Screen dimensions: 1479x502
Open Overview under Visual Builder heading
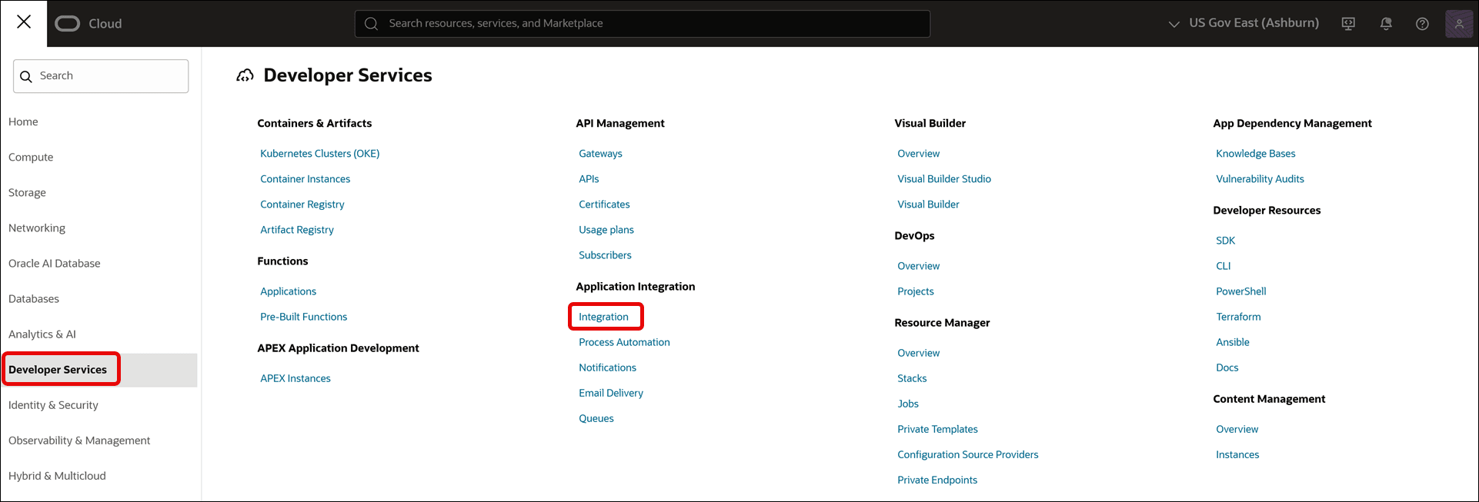pyautogui.click(x=919, y=154)
